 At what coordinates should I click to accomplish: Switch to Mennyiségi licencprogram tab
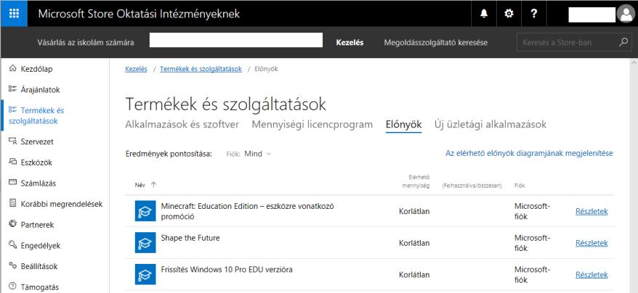tap(312, 124)
